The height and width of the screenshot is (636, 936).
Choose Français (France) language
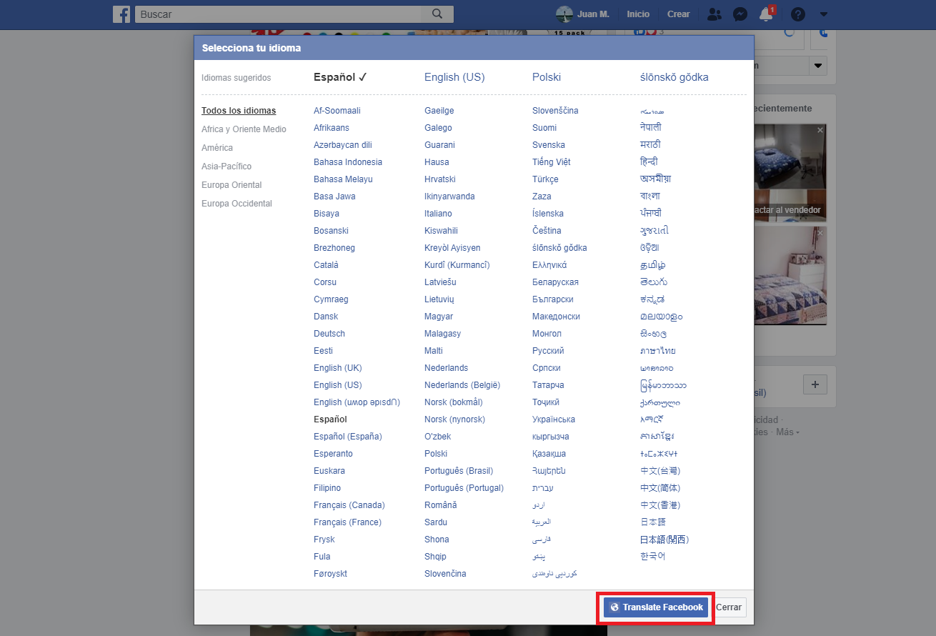tap(348, 522)
